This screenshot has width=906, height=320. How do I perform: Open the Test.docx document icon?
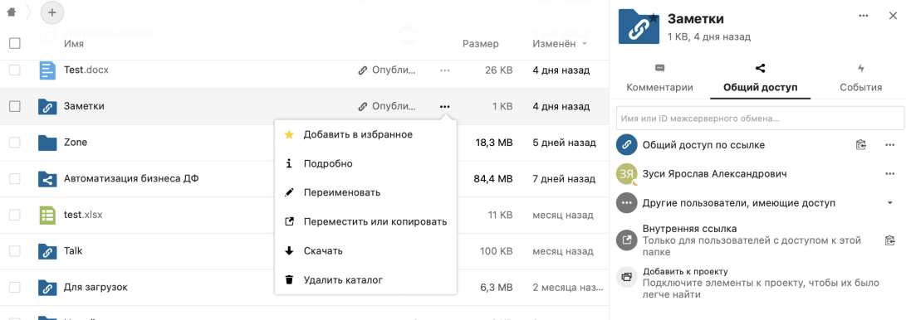click(47, 70)
